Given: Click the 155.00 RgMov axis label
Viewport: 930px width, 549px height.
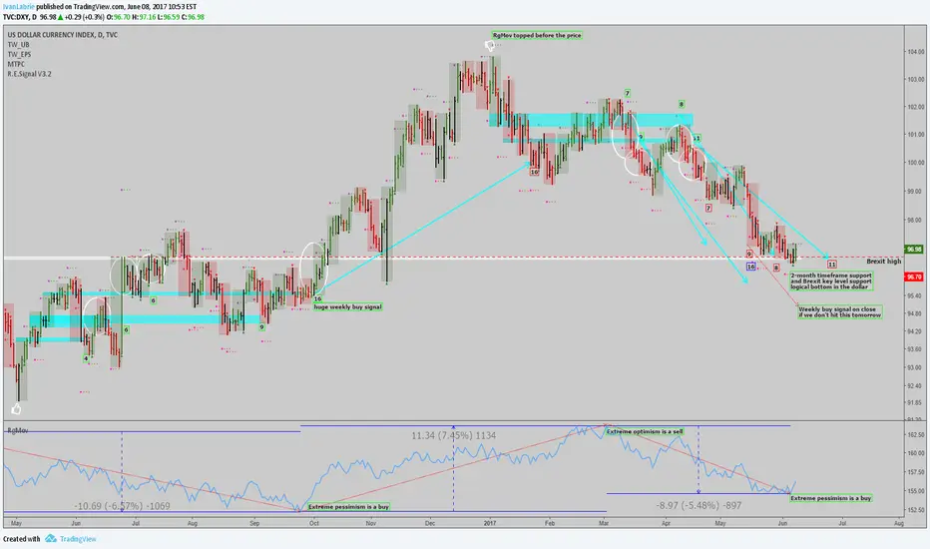Looking at the screenshot, I should (915, 491).
